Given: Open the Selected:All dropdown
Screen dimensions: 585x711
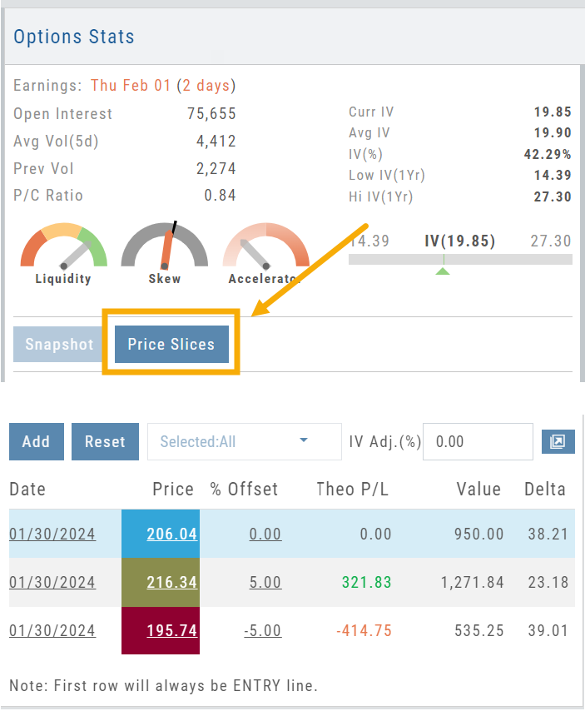Looking at the screenshot, I should (x=244, y=441).
